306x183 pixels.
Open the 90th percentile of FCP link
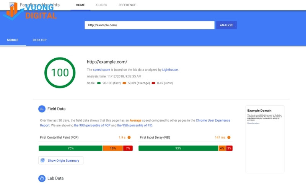click(x=92, y=125)
